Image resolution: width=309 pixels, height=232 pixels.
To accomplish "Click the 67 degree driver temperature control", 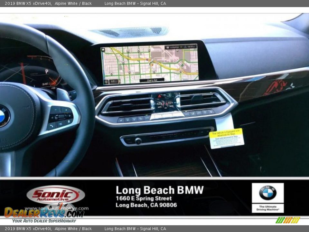I will point(159,103).
